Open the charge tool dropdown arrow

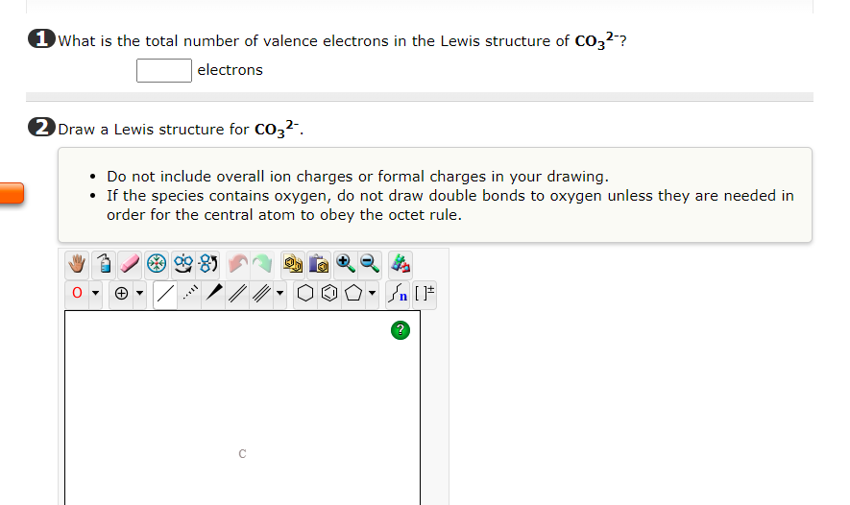(x=140, y=293)
